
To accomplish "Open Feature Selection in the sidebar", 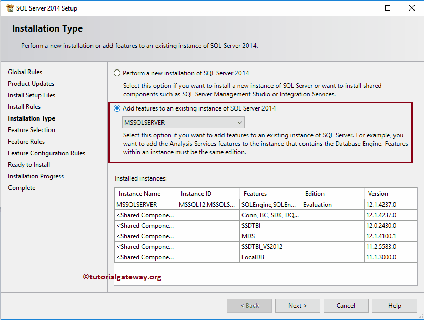I will 31,129.
